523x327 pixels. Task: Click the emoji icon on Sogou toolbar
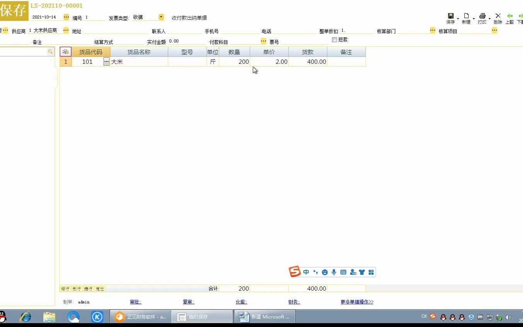(x=325, y=272)
